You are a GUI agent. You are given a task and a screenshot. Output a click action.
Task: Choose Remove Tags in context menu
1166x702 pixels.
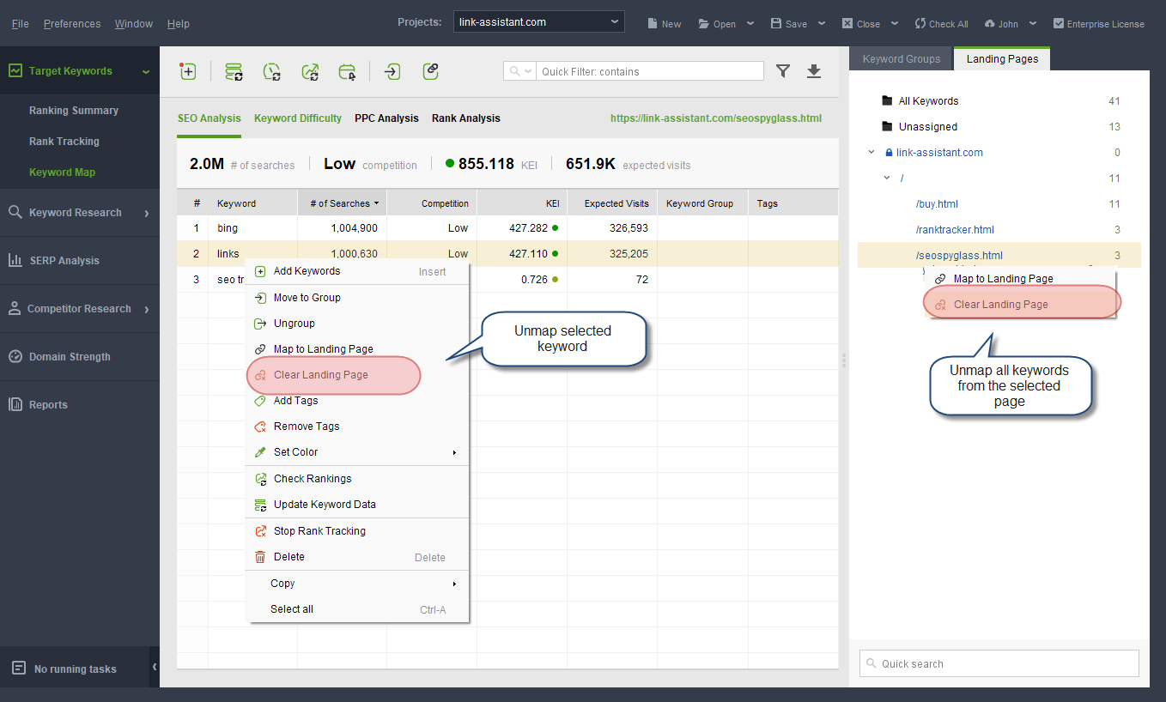(357, 427)
